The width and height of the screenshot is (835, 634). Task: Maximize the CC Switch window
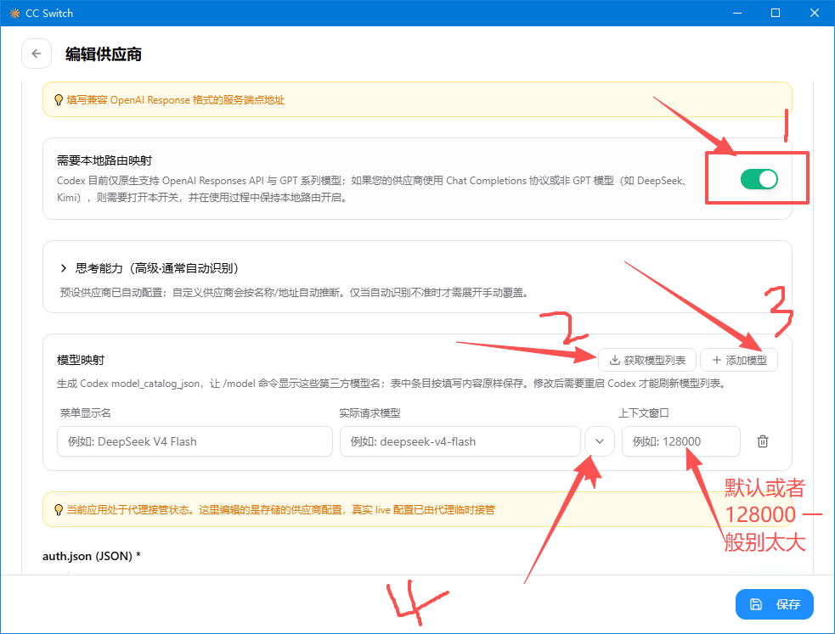(x=776, y=13)
